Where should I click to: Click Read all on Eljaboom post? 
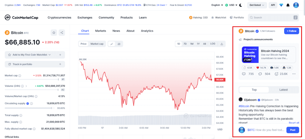[294, 123]
